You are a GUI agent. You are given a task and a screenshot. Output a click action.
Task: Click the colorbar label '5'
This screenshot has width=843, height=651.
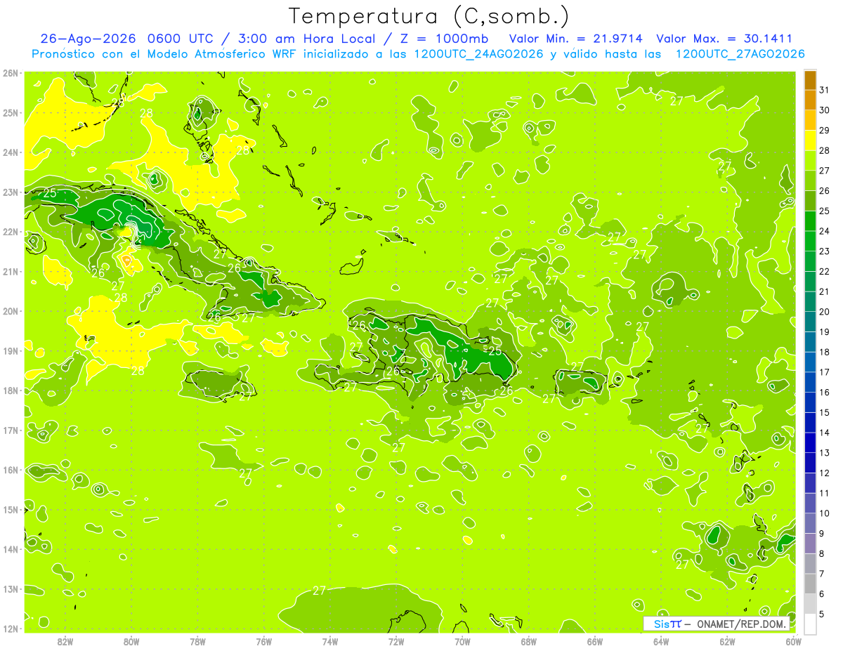tap(822, 614)
